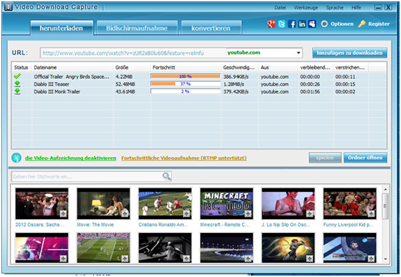This screenshot has width=401, height=277.
Task: Click the search magnifier icon
Action: point(167,177)
